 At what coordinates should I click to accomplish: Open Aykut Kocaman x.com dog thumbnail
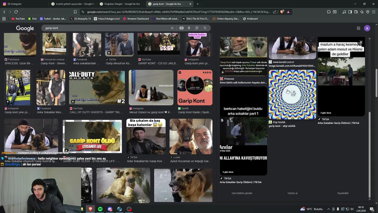click(x=191, y=136)
